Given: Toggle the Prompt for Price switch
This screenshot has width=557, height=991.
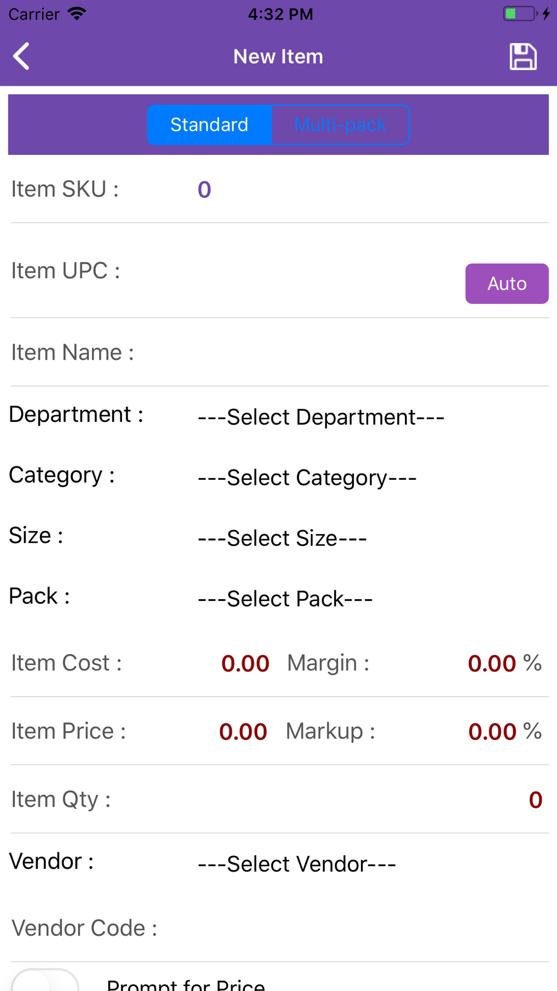Looking at the screenshot, I should click(45, 981).
